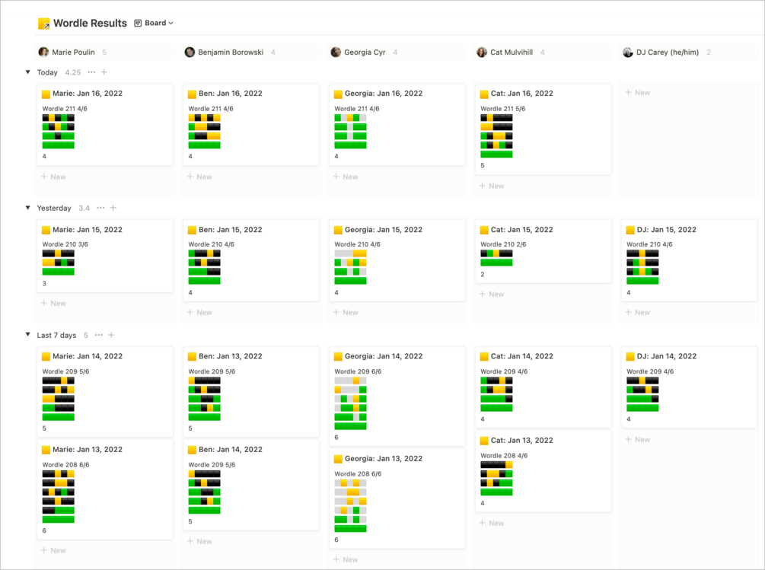
Task: Collapse the Last 7 days group
Action: [28, 335]
